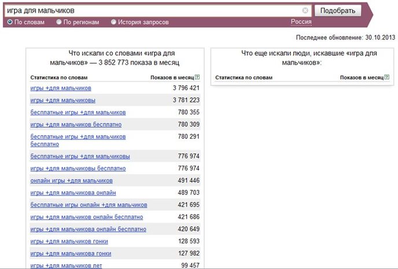Viewport: 398px width, 269px height.
Task: Open help icon beside left Показов в месяц
Action: (x=197, y=77)
